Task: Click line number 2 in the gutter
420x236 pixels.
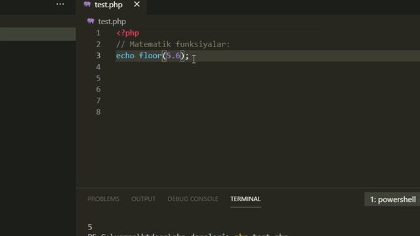Action: click(98, 44)
